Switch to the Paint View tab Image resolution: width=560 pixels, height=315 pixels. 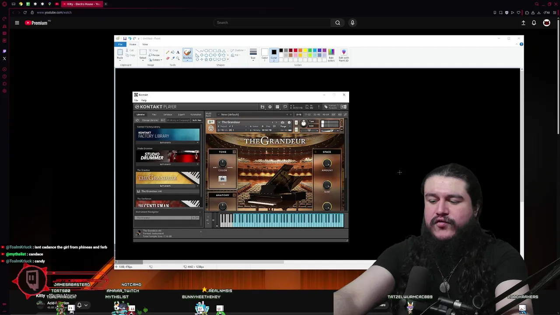pyautogui.click(x=145, y=44)
